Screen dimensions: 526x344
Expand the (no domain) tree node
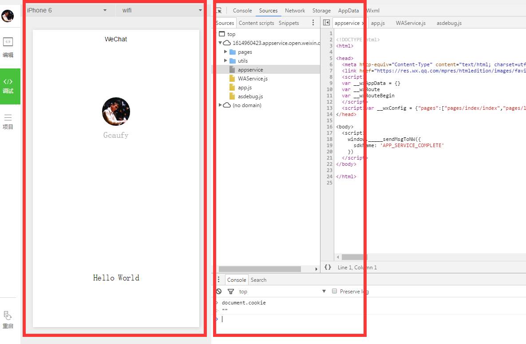220,105
